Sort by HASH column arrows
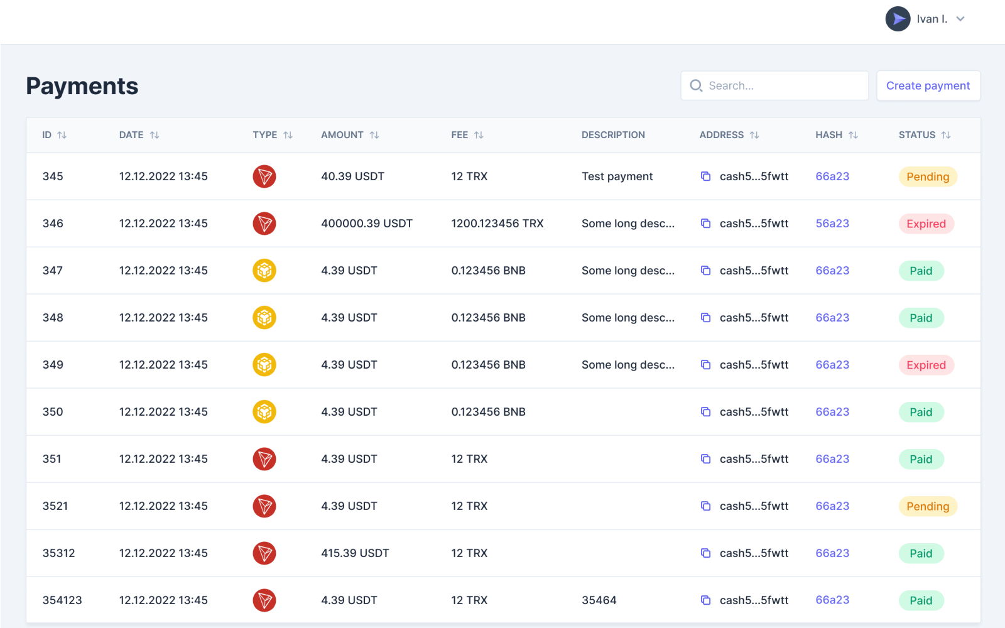Image resolution: width=1005 pixels, height=628 pixels. click(853, 135)
